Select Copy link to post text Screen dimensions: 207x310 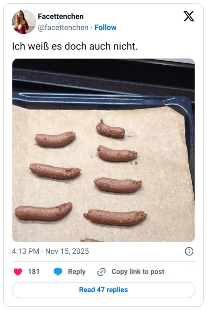138,272
